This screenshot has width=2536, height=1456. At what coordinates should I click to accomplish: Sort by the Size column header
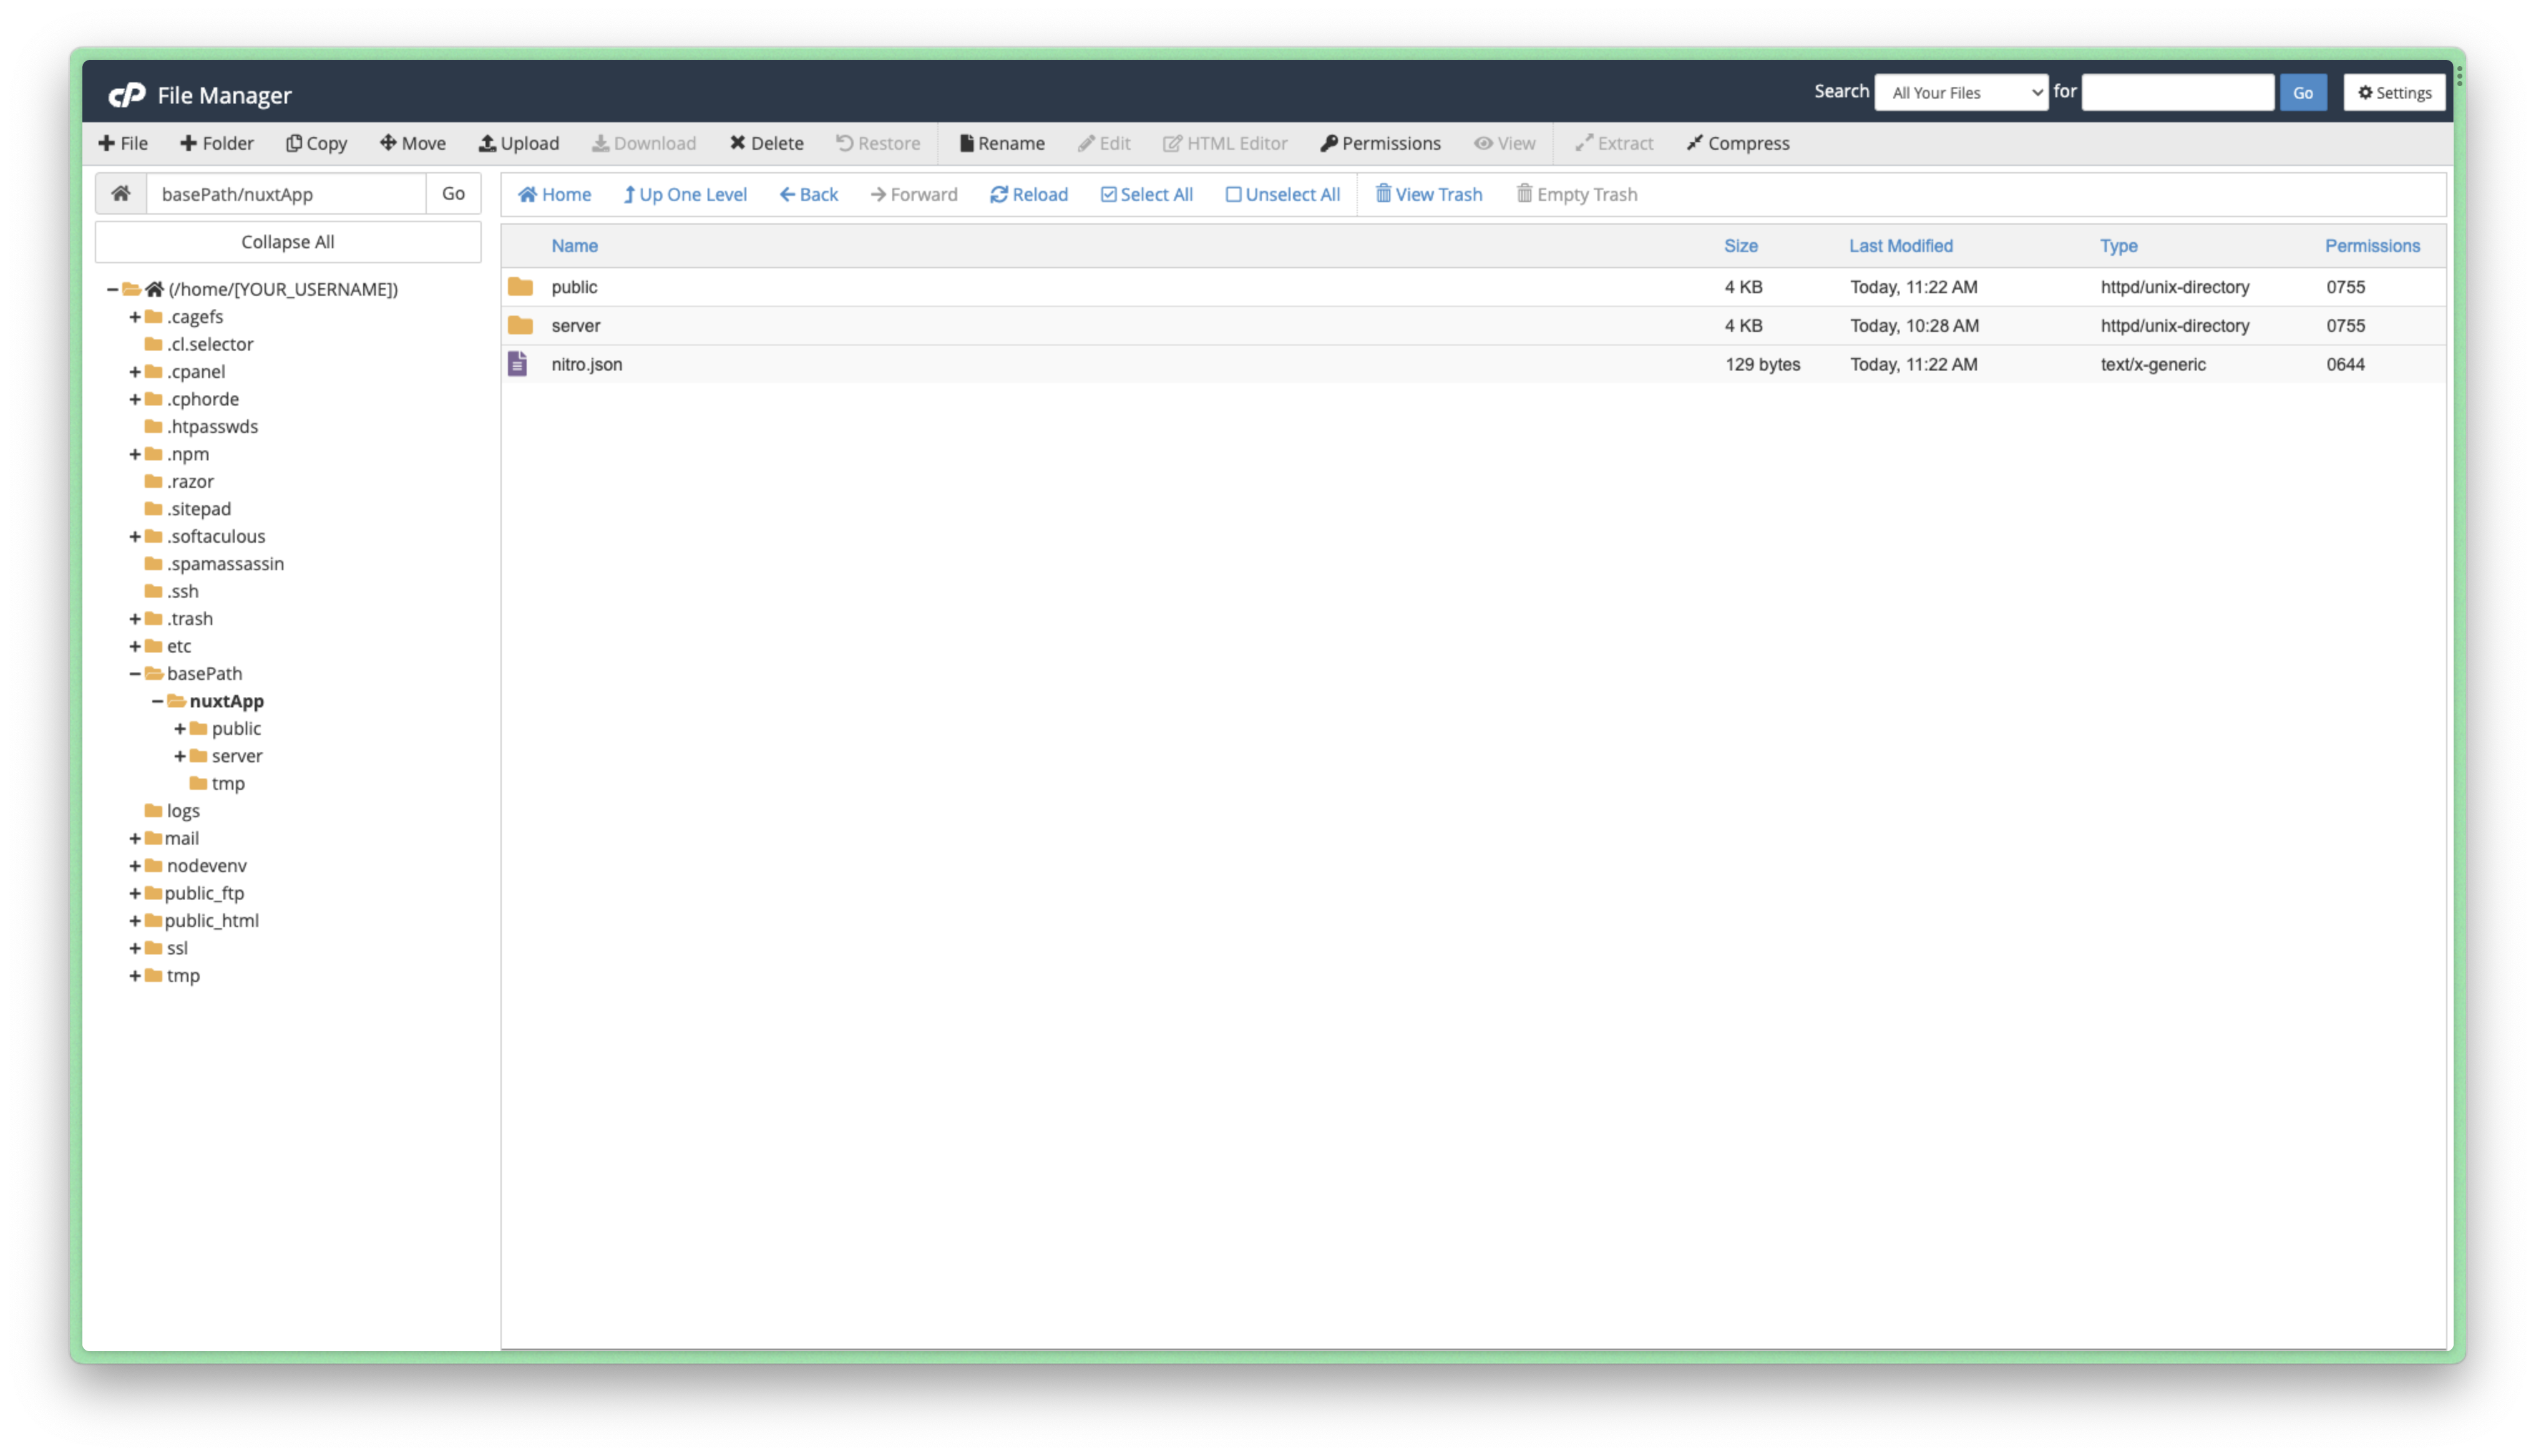pos(1740,245)
